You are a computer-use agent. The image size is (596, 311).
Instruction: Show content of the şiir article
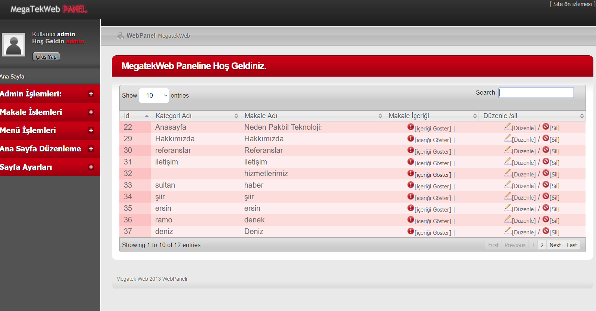433,198
